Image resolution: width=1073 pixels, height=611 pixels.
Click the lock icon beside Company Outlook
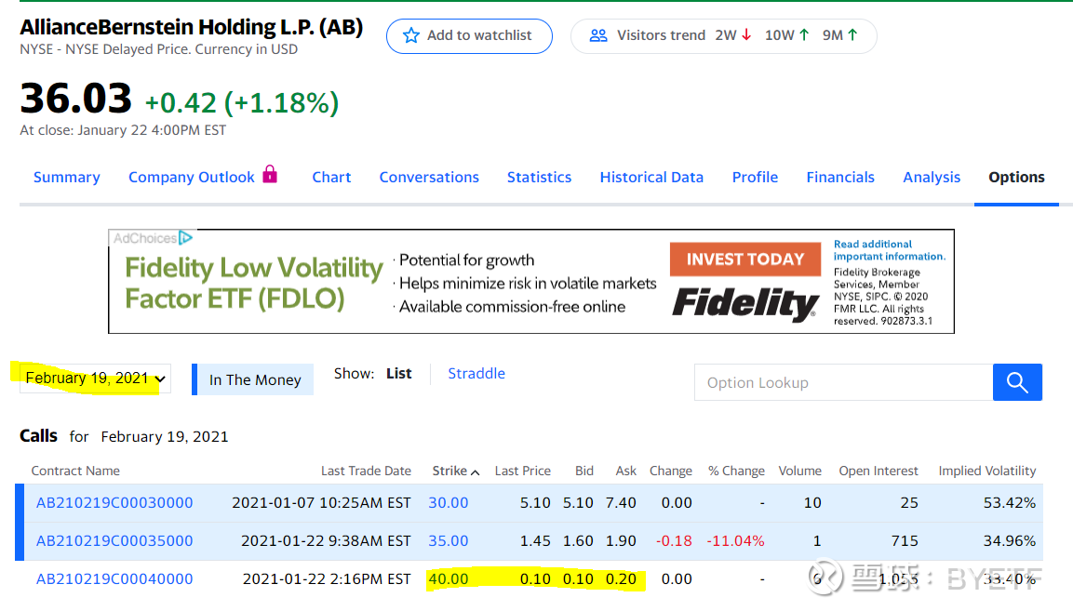270,174
